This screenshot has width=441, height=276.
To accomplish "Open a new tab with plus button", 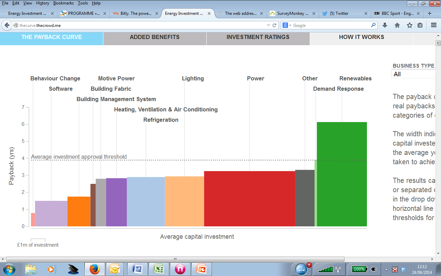I will coord(429,13).
